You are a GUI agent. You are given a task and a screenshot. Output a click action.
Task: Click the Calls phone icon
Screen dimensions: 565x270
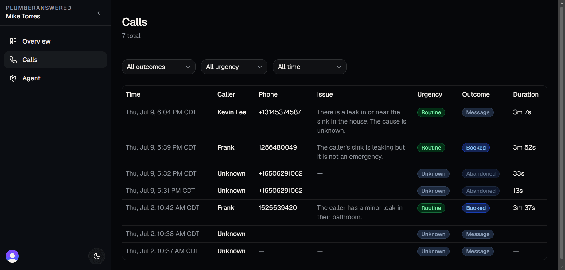click(13, 60)
